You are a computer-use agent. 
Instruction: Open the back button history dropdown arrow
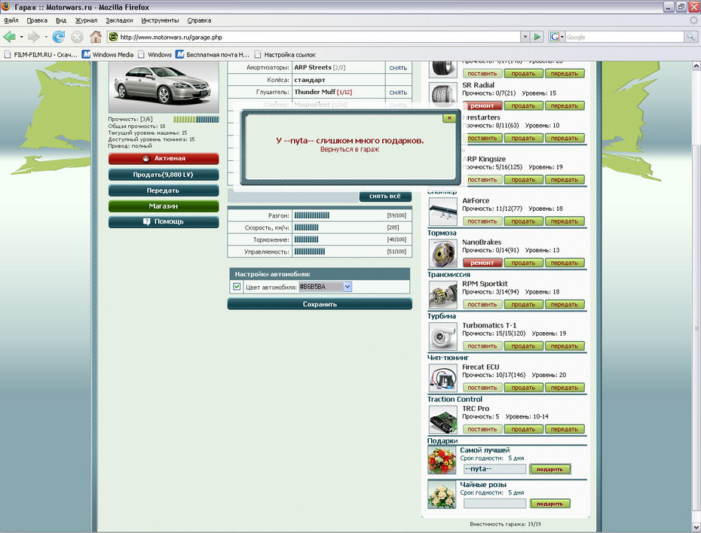(22, 36)
